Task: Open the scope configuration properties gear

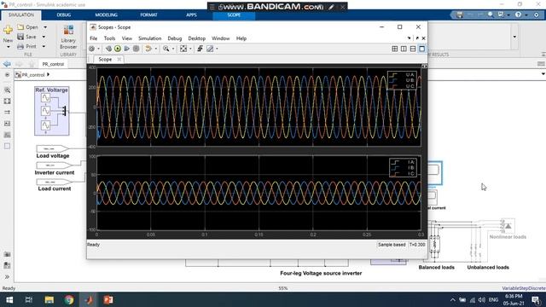Action: (x=91, y=49)
